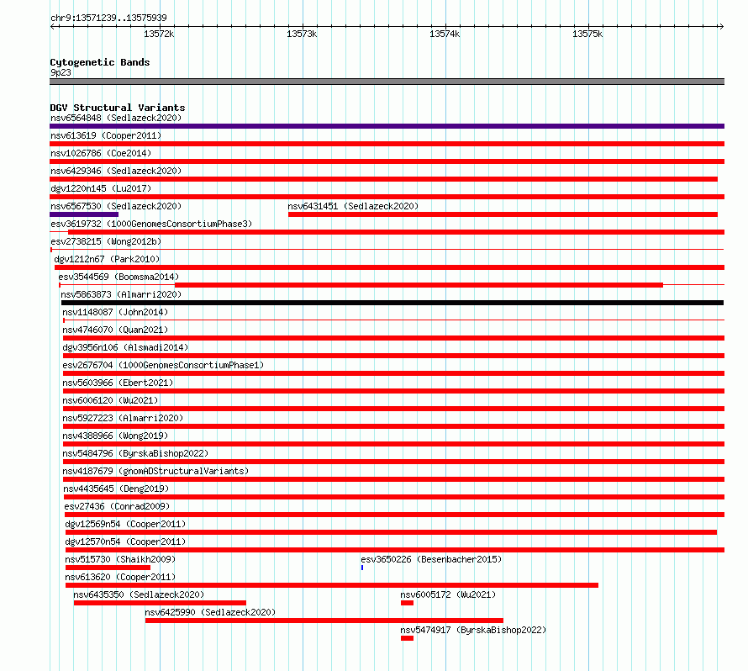The width and height of the screenshot is (748, 671).
Task: Click esv3650226 (Besenbacher2015) label
Action: (431, 559)
